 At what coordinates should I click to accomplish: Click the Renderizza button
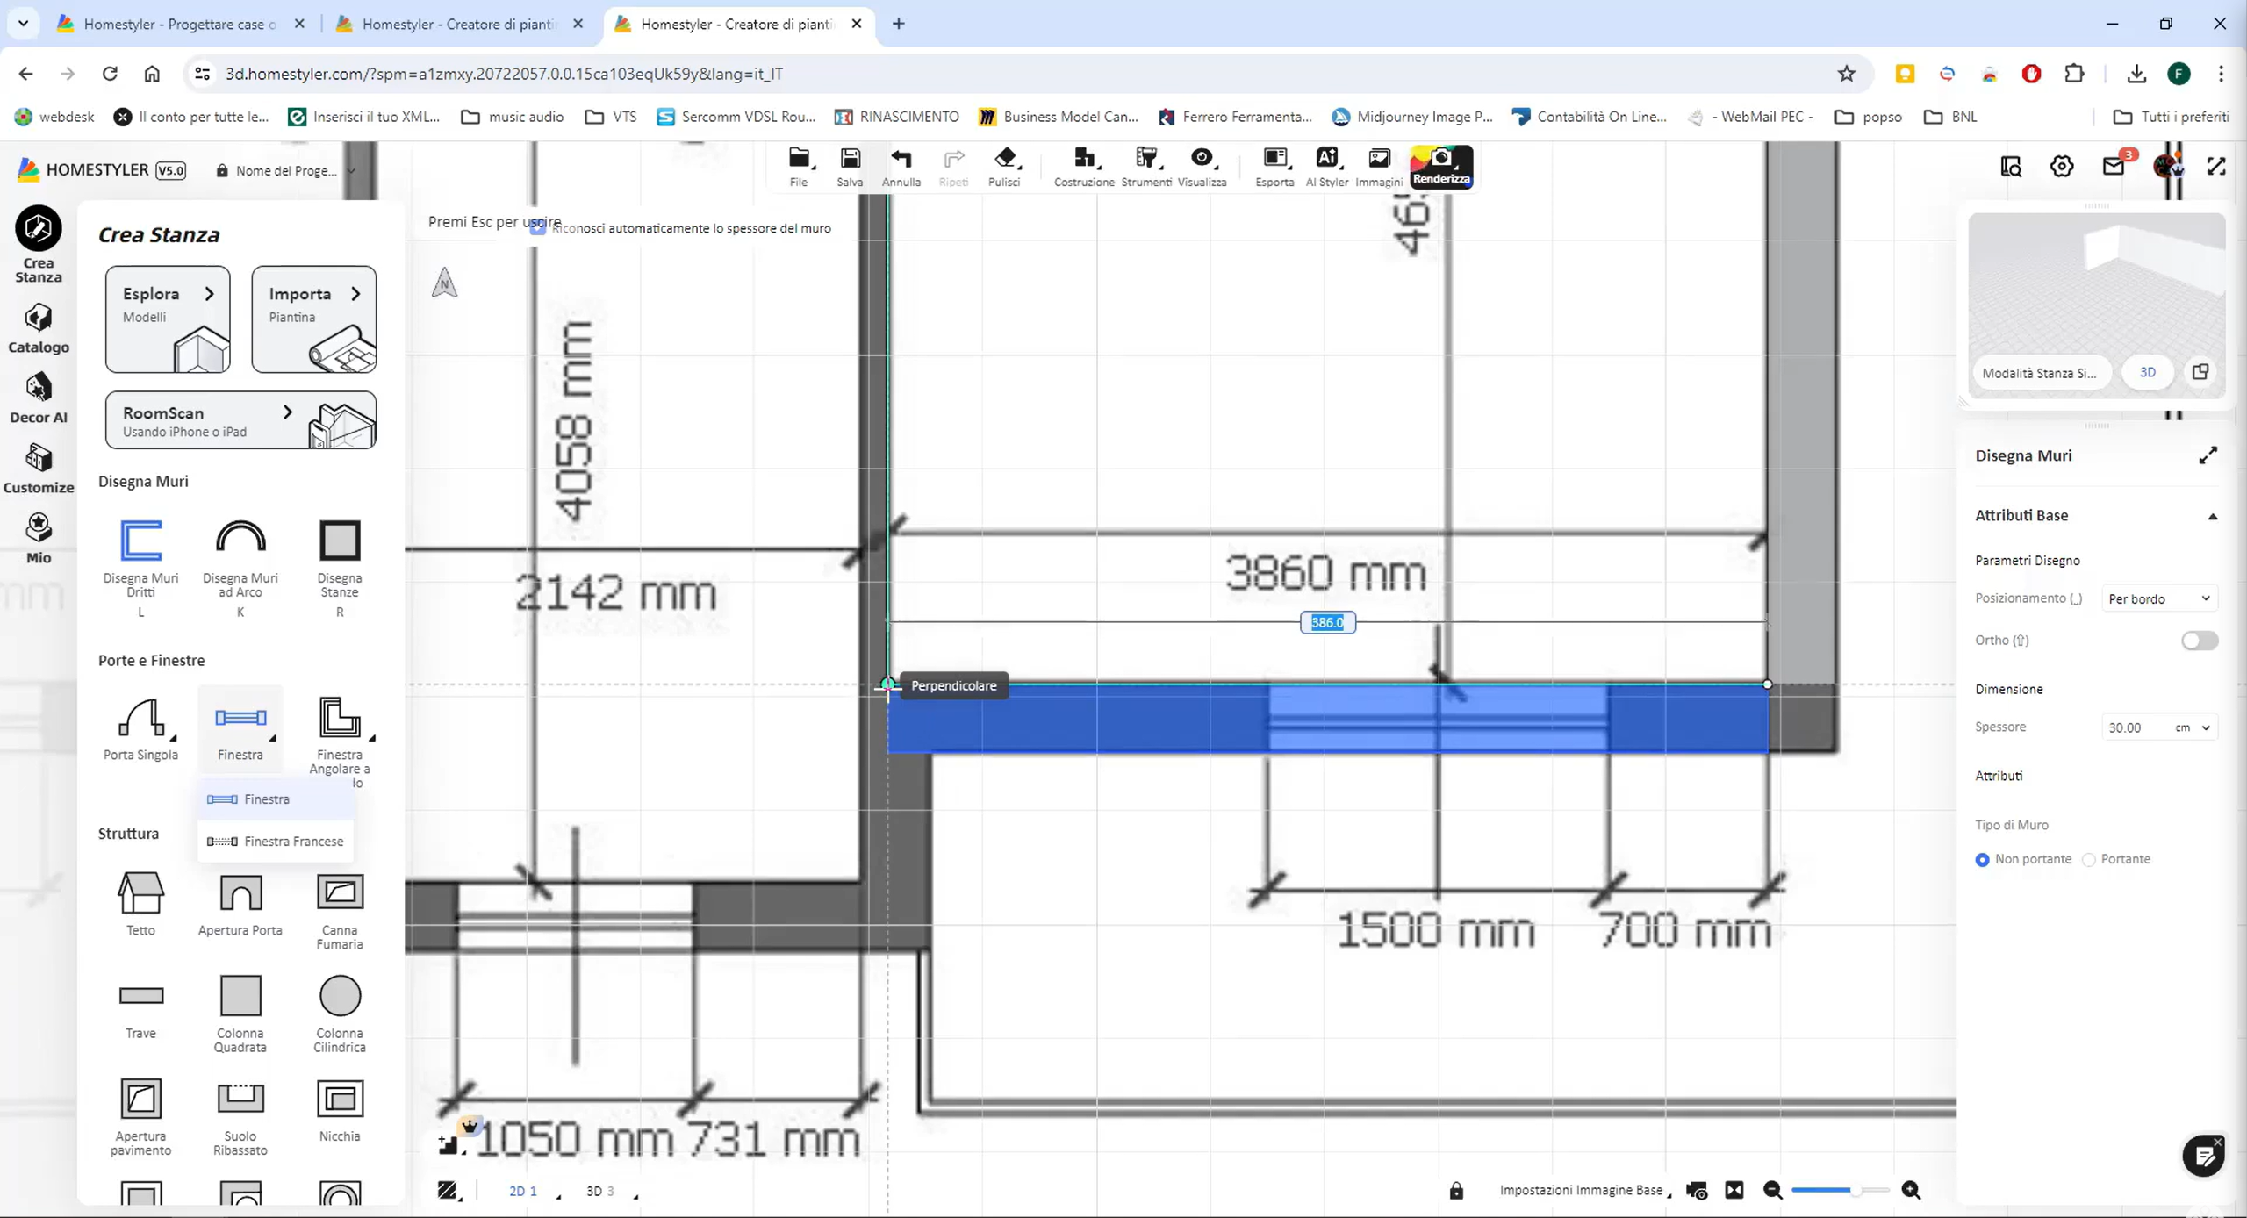click(1440, 166)
